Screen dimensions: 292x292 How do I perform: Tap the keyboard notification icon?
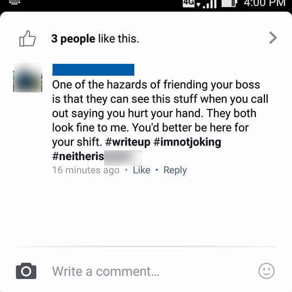pos(15,2)
